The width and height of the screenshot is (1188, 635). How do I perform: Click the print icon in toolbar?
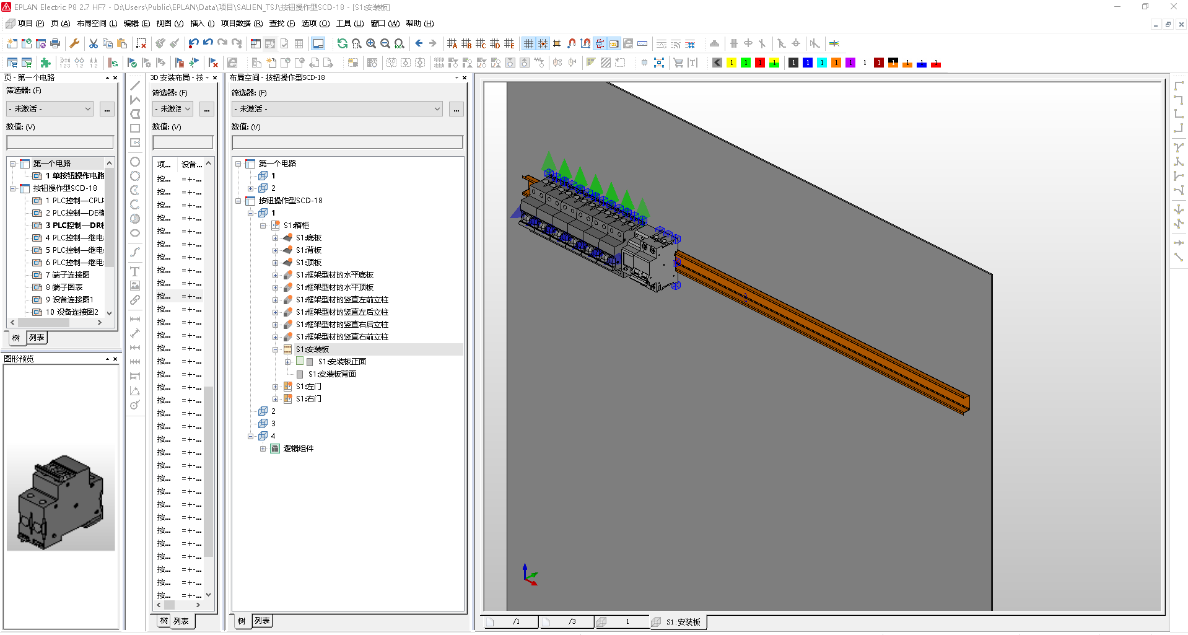[x=55, y=43]
